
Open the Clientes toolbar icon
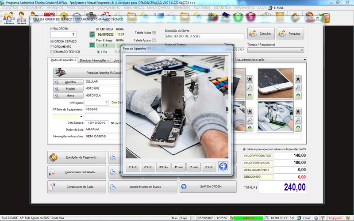[9, 18]
